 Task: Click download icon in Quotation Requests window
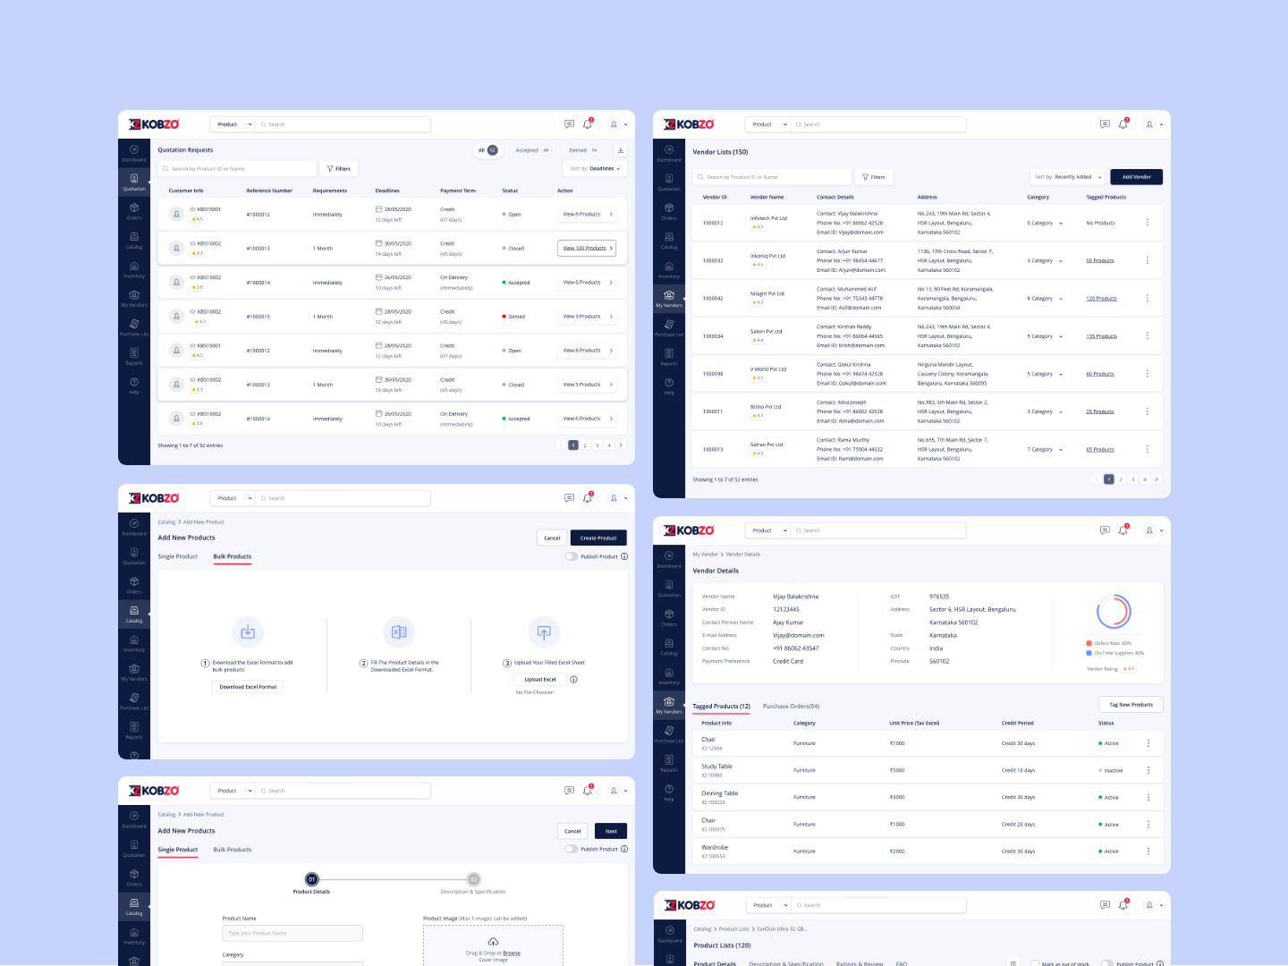tap(621, 150)
